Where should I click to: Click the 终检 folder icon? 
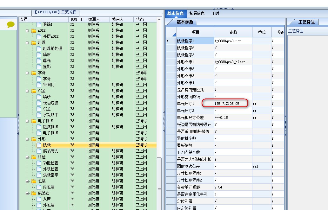(x=34, y=157)
